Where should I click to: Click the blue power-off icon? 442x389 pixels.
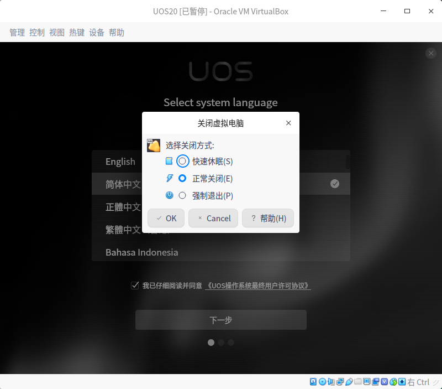pos(169,195)
